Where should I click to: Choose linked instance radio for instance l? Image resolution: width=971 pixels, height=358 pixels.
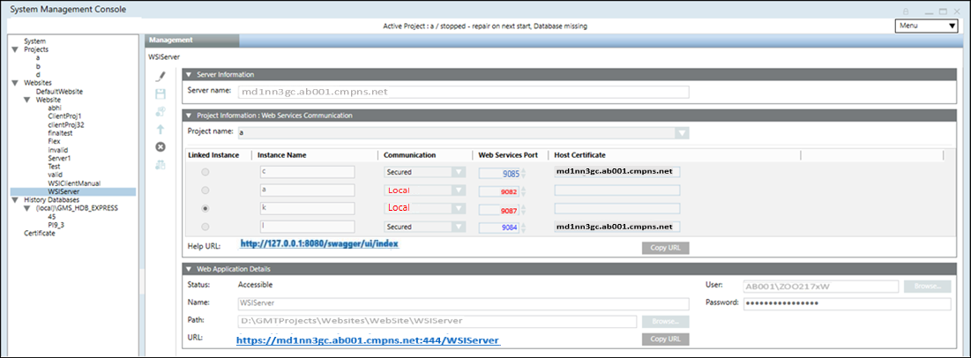(205, 227)
